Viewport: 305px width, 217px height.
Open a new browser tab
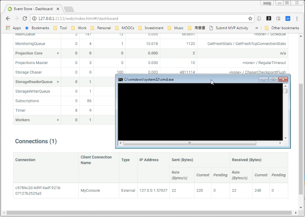pos(69,9)
